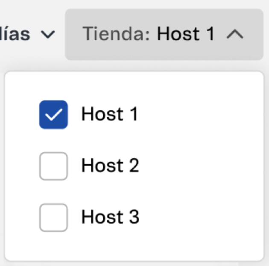Click the white checkmark icon beside Host 1

tap(53, 115)
